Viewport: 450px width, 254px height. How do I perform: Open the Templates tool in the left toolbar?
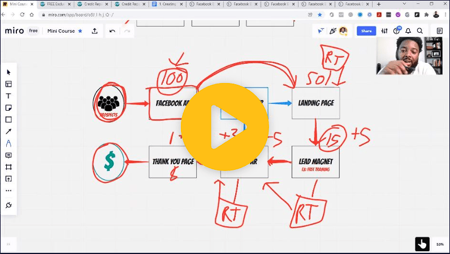(x=8, y=84)
